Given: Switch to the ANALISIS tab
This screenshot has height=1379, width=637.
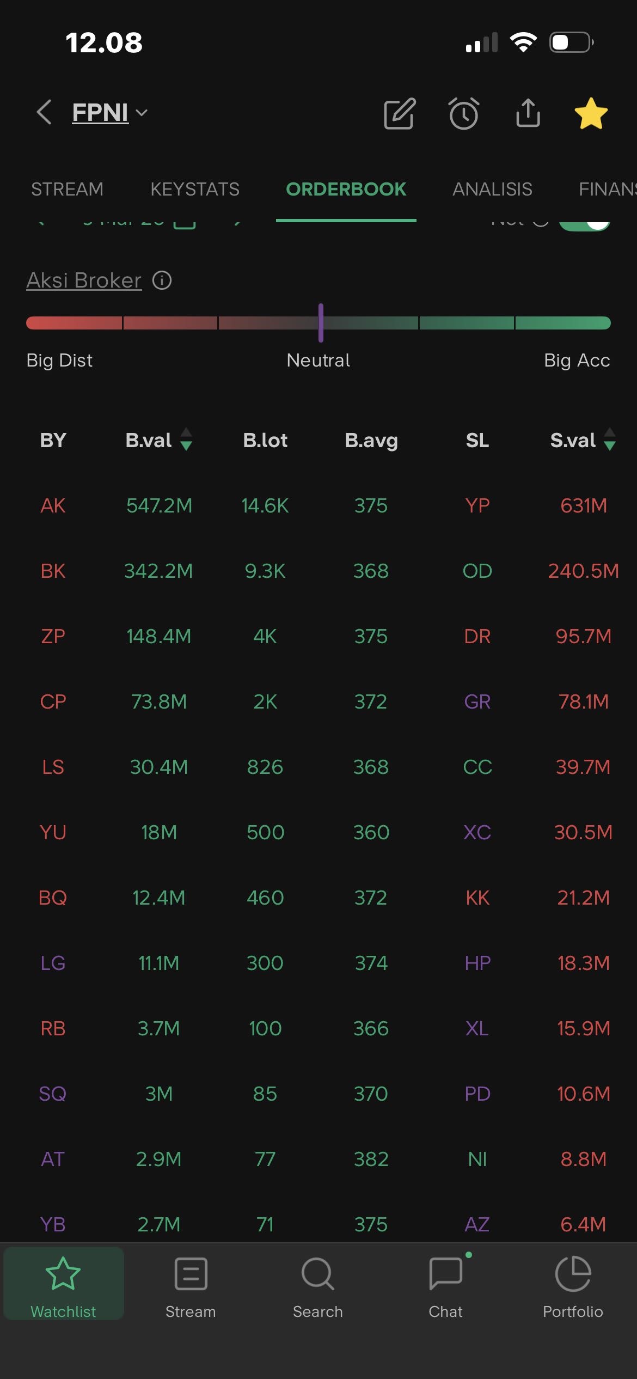Looking at the screenshot, I should (x=492, y=189).
